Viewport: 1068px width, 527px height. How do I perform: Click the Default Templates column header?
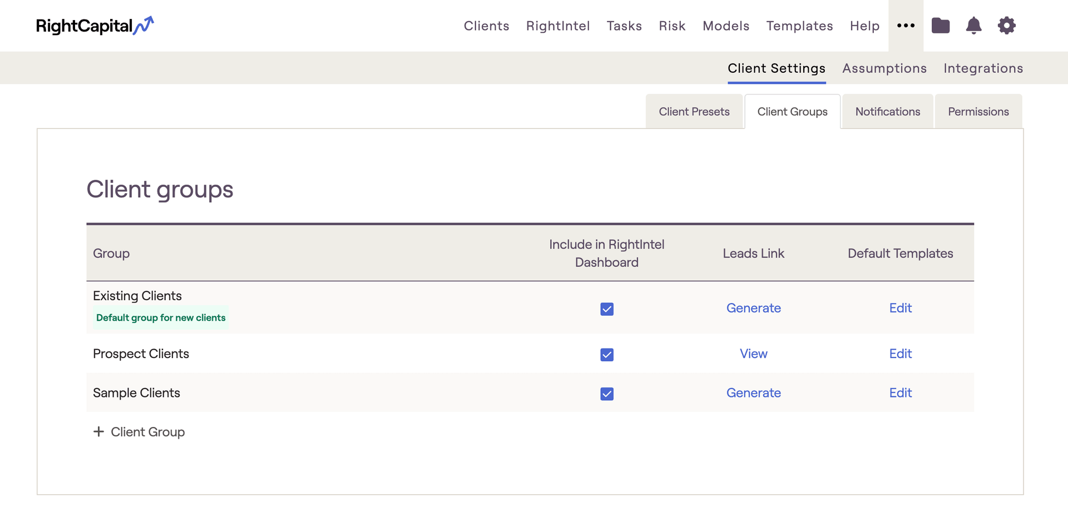tap(900, 253)
